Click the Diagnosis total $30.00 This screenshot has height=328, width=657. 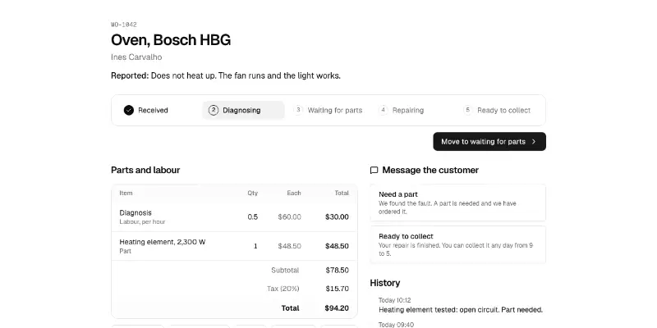[x=337, y=217]
